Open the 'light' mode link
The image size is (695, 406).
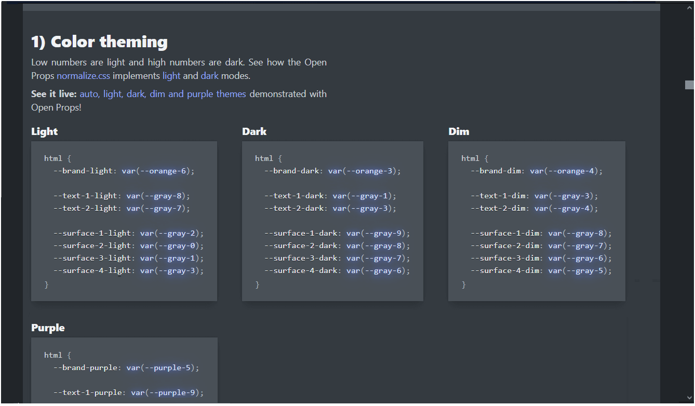(171, 76)
